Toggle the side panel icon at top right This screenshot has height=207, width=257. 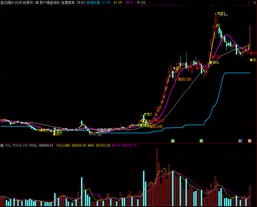tap(254, 3)
